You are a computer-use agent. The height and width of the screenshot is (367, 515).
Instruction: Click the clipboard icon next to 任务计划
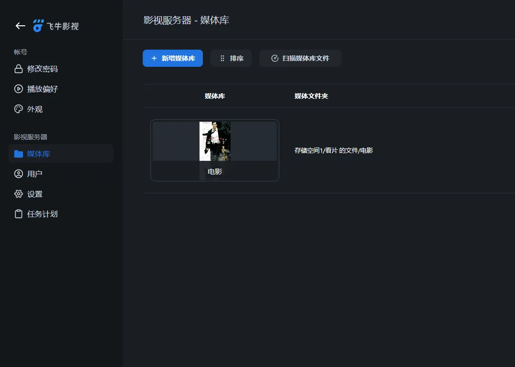(x=18, y=214)
